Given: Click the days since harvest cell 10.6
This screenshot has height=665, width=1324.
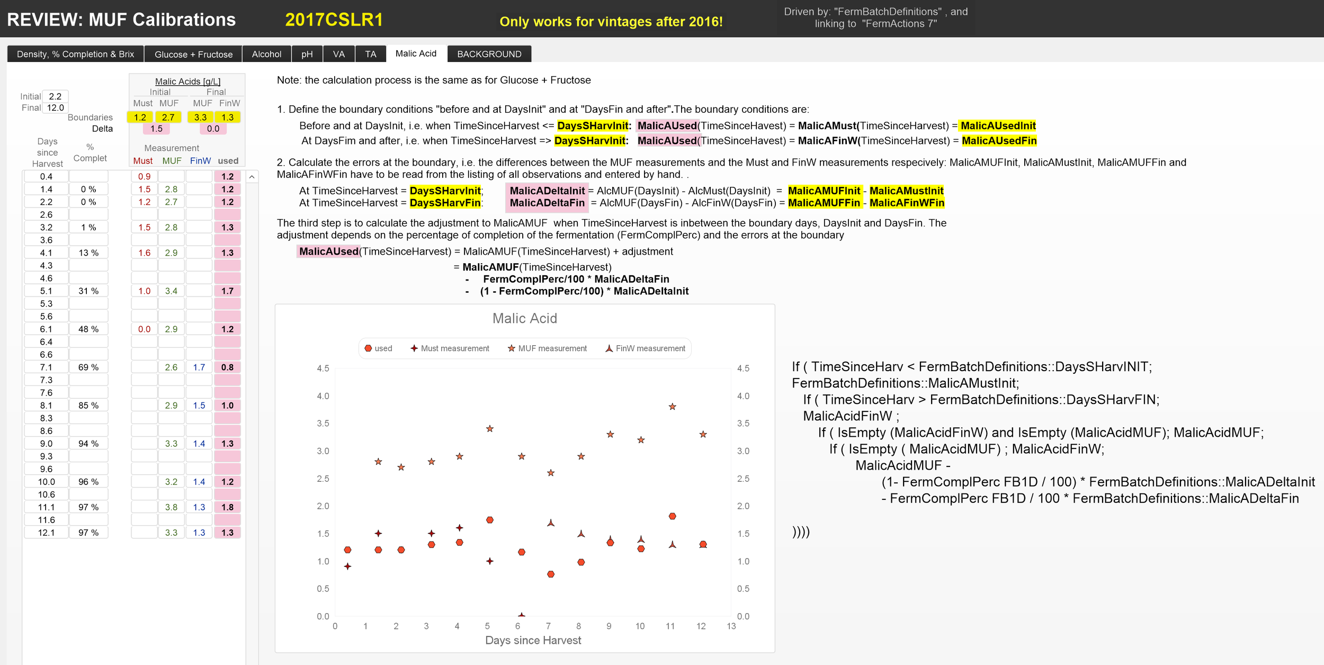Looking at the screenshot, I should 46,495.
